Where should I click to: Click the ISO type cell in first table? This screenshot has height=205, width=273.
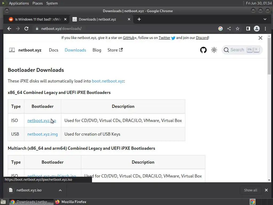[16, 120]
